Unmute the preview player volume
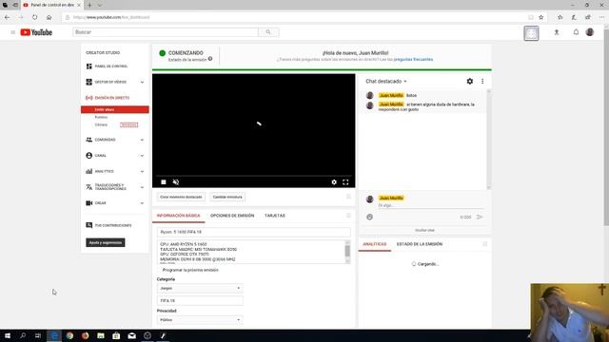Image resolution: width=609 pixels, height=342 pixels. pyautogui.click(x=175, y=181)
